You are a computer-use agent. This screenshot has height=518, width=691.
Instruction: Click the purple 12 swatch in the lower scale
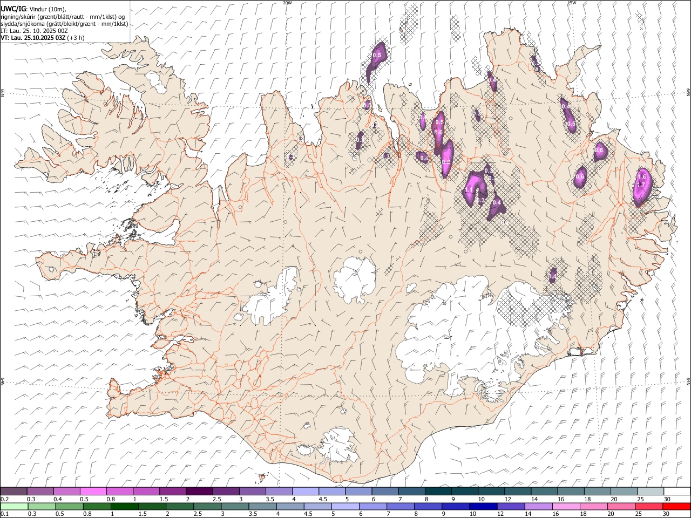tap(511, 507)
